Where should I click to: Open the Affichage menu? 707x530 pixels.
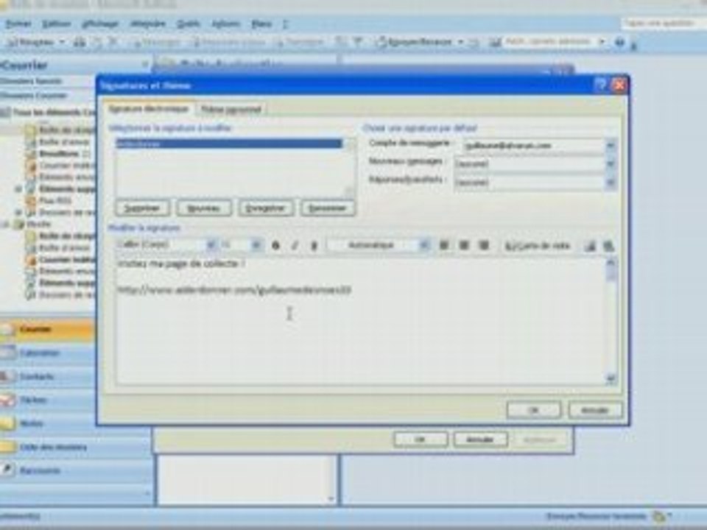click(x=100, y=24)
